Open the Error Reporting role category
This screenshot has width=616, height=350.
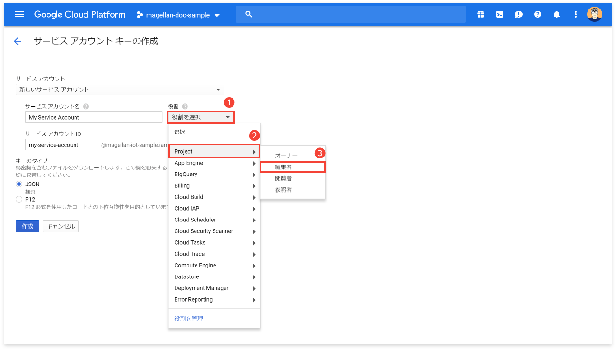tap(215, 300)
